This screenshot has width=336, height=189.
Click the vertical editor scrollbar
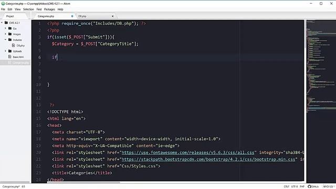pos(305,34)
